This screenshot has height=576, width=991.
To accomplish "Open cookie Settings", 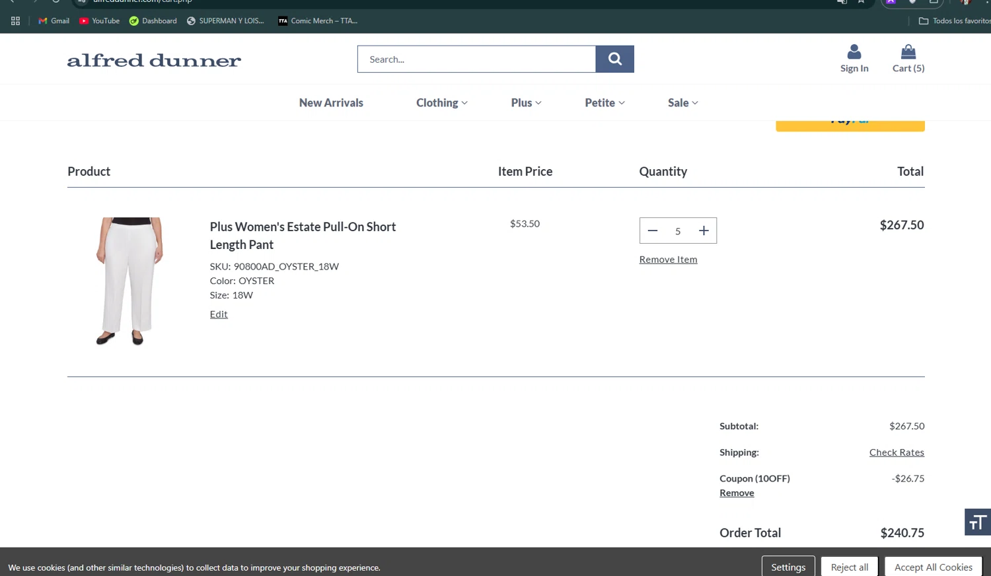I will 788,567.
